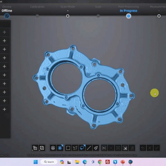Viewport: 166px width, 166px height.
Task: Jump to the Measurement workflow step
Action: point(159,16)
